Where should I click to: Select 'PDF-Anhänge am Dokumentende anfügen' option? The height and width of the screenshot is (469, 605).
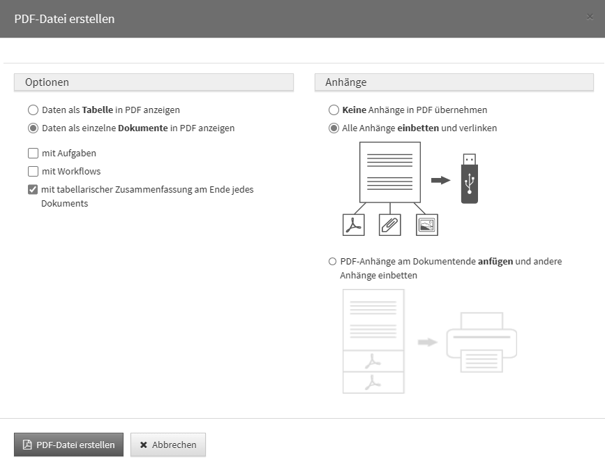[332, 262]
